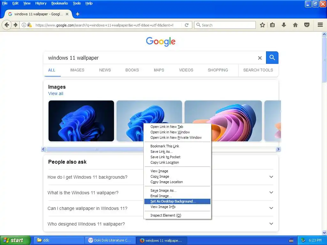Click the insecure padlock warning icon
This screenshot has width=327, height=245.
click(x=30, y=25)
